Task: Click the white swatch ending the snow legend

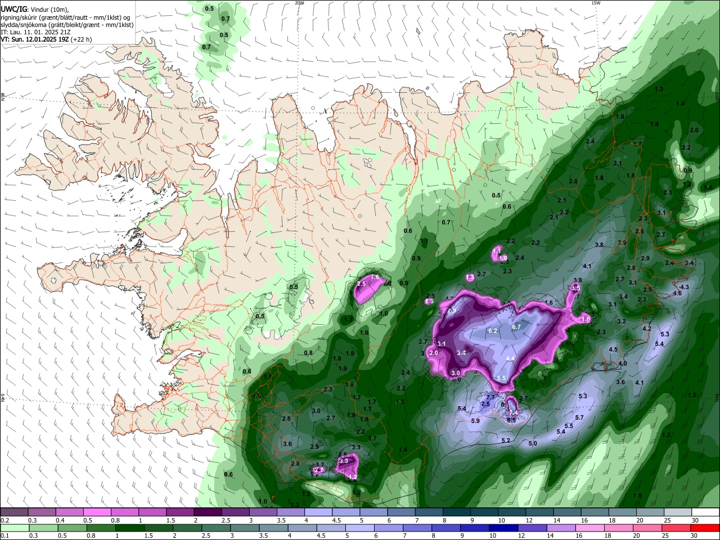Action: pyautogui.click(x=705, y=512)
